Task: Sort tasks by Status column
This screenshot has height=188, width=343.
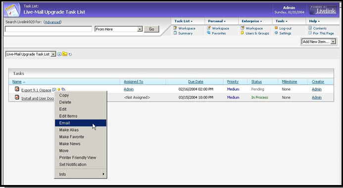Action: pyautogui.click(x=256, y=81)
